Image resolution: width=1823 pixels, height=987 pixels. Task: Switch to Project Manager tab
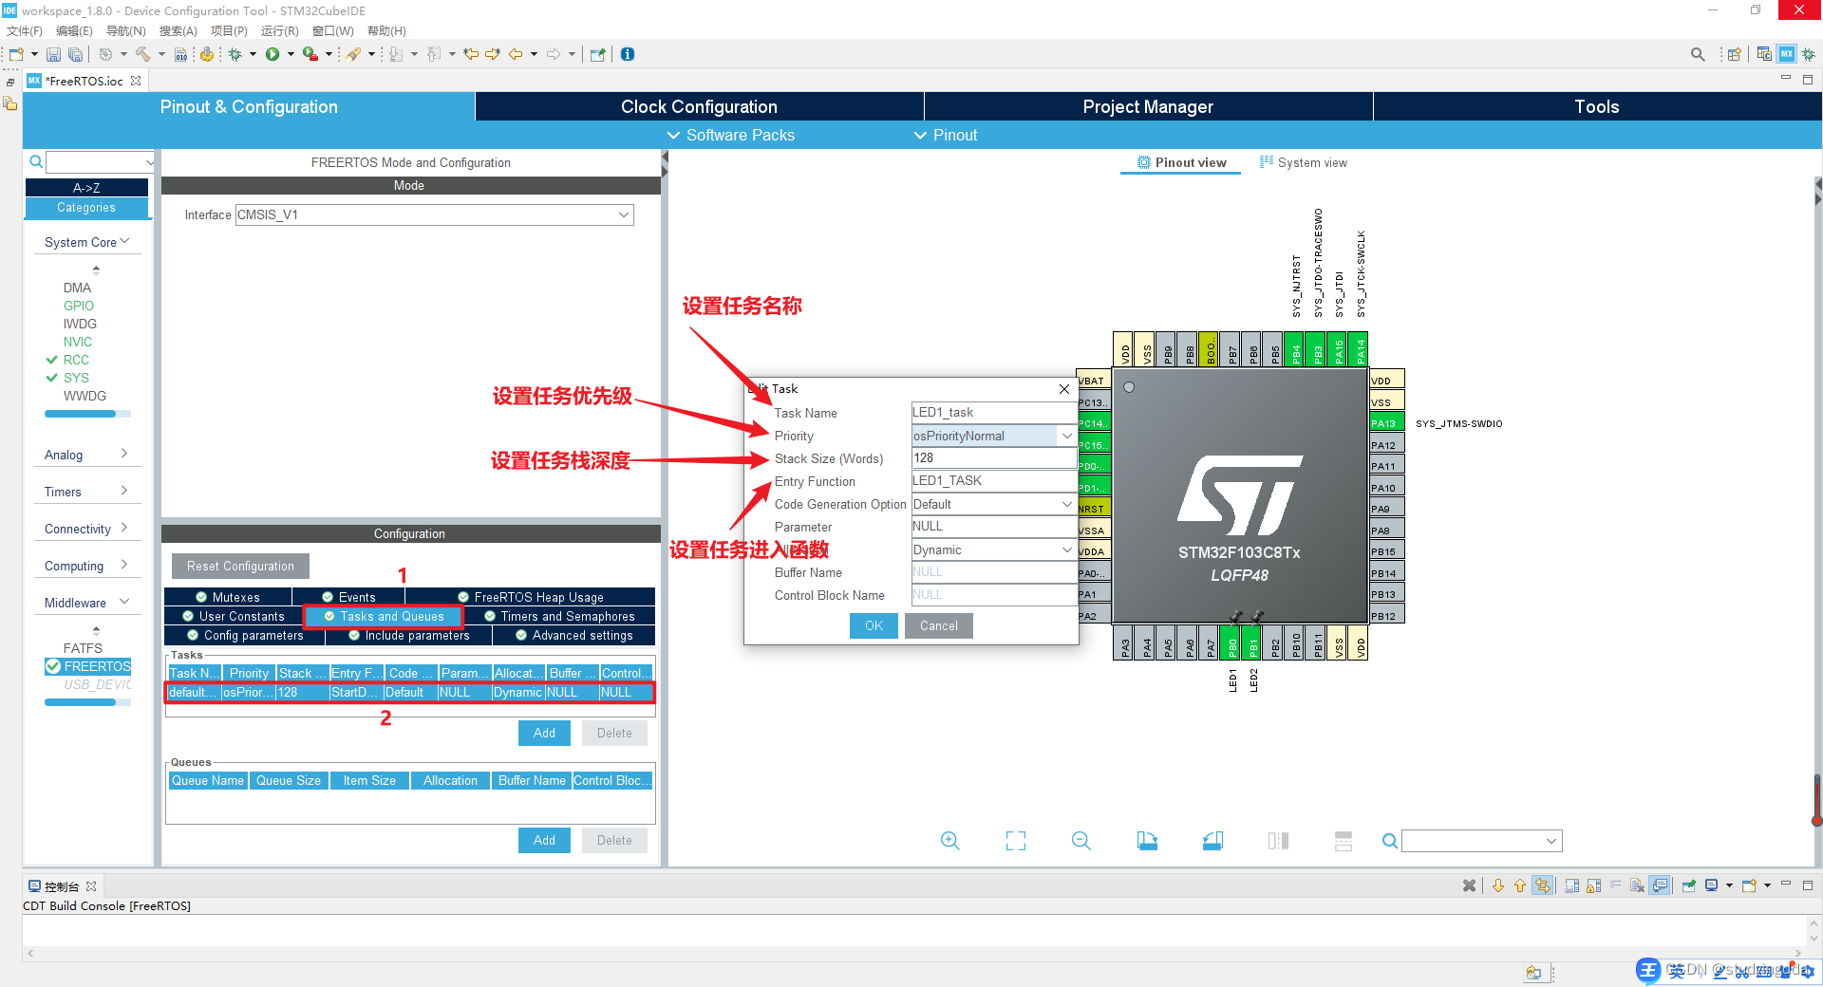click(1148, 106)
